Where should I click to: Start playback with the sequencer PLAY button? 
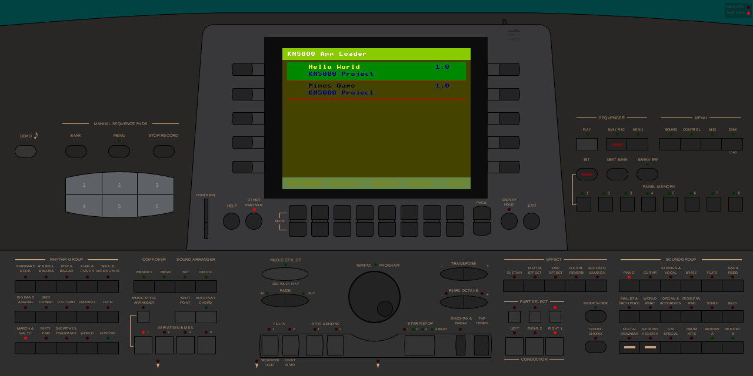coord(586,143)
